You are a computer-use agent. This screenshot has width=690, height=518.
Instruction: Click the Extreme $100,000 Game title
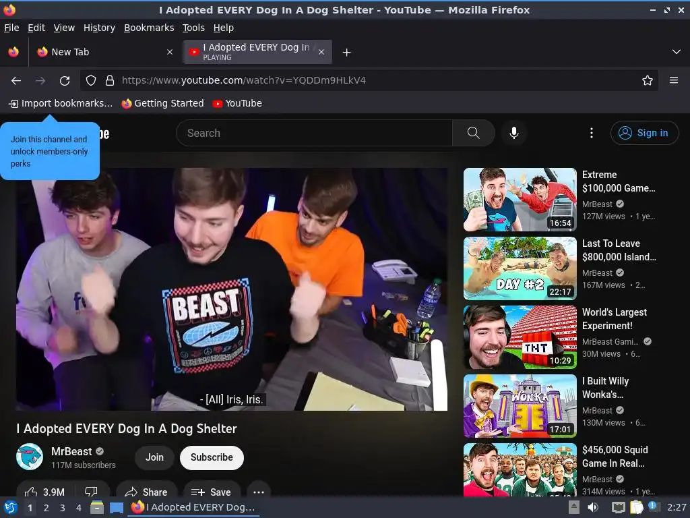619,181
